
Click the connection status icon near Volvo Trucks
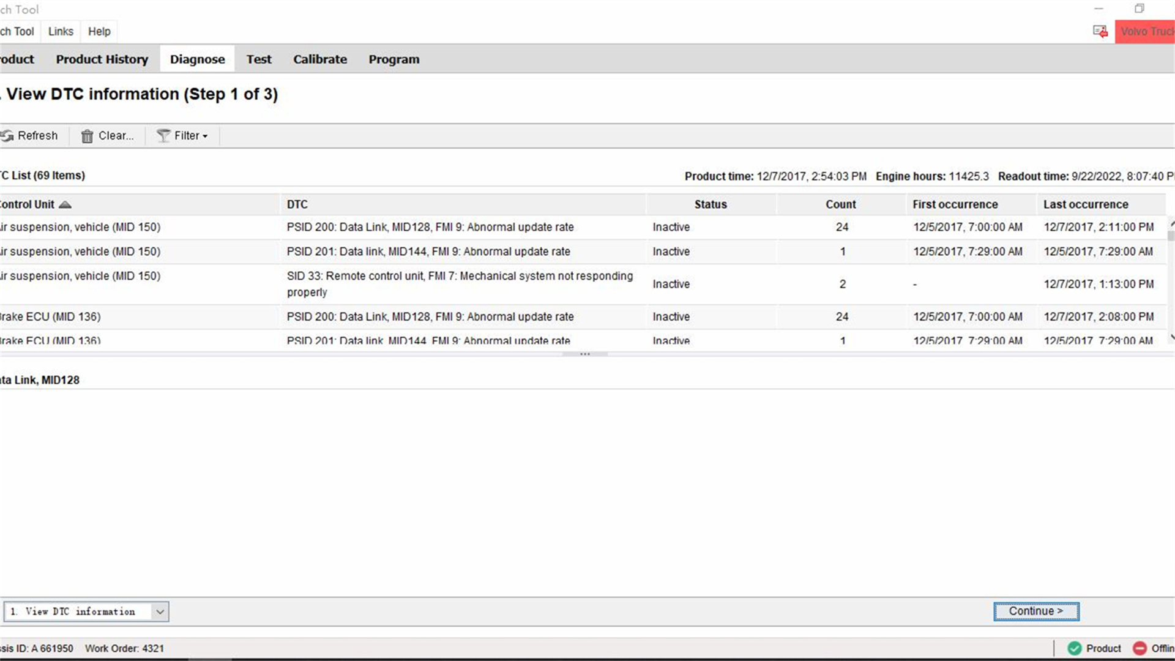point(1100,31)
